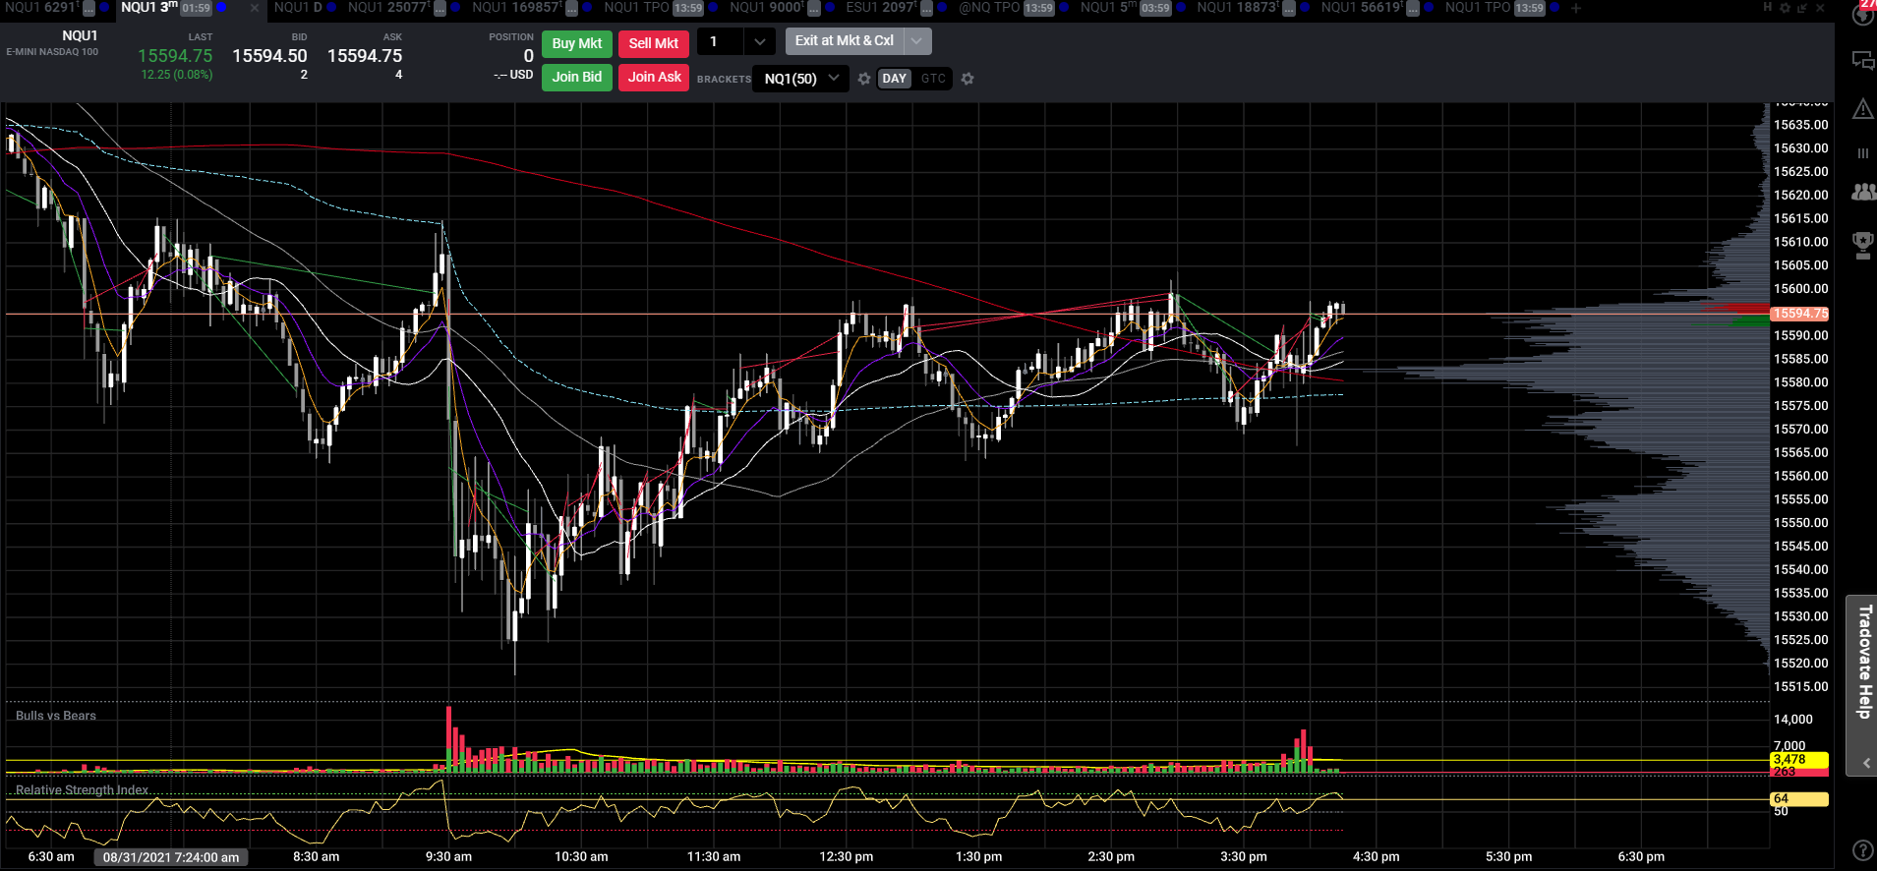Viewport: 1877px width, 871px height.
Task: Collapse Tradovate Help panel chevron
Action: [x=1866, y=763]
